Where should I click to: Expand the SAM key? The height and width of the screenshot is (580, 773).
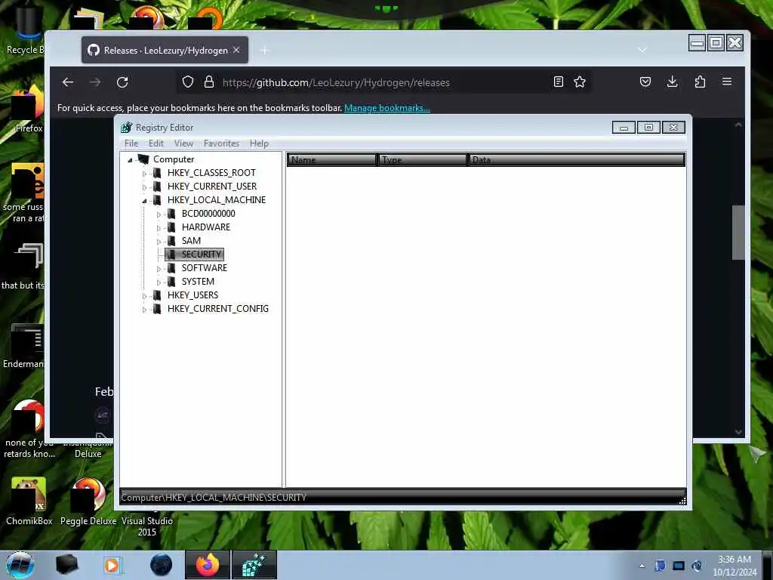[x=159, y=241]
